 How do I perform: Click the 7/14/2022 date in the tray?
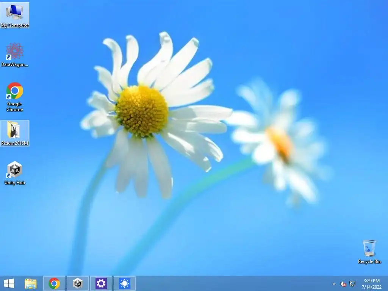(x=371, y=287)
